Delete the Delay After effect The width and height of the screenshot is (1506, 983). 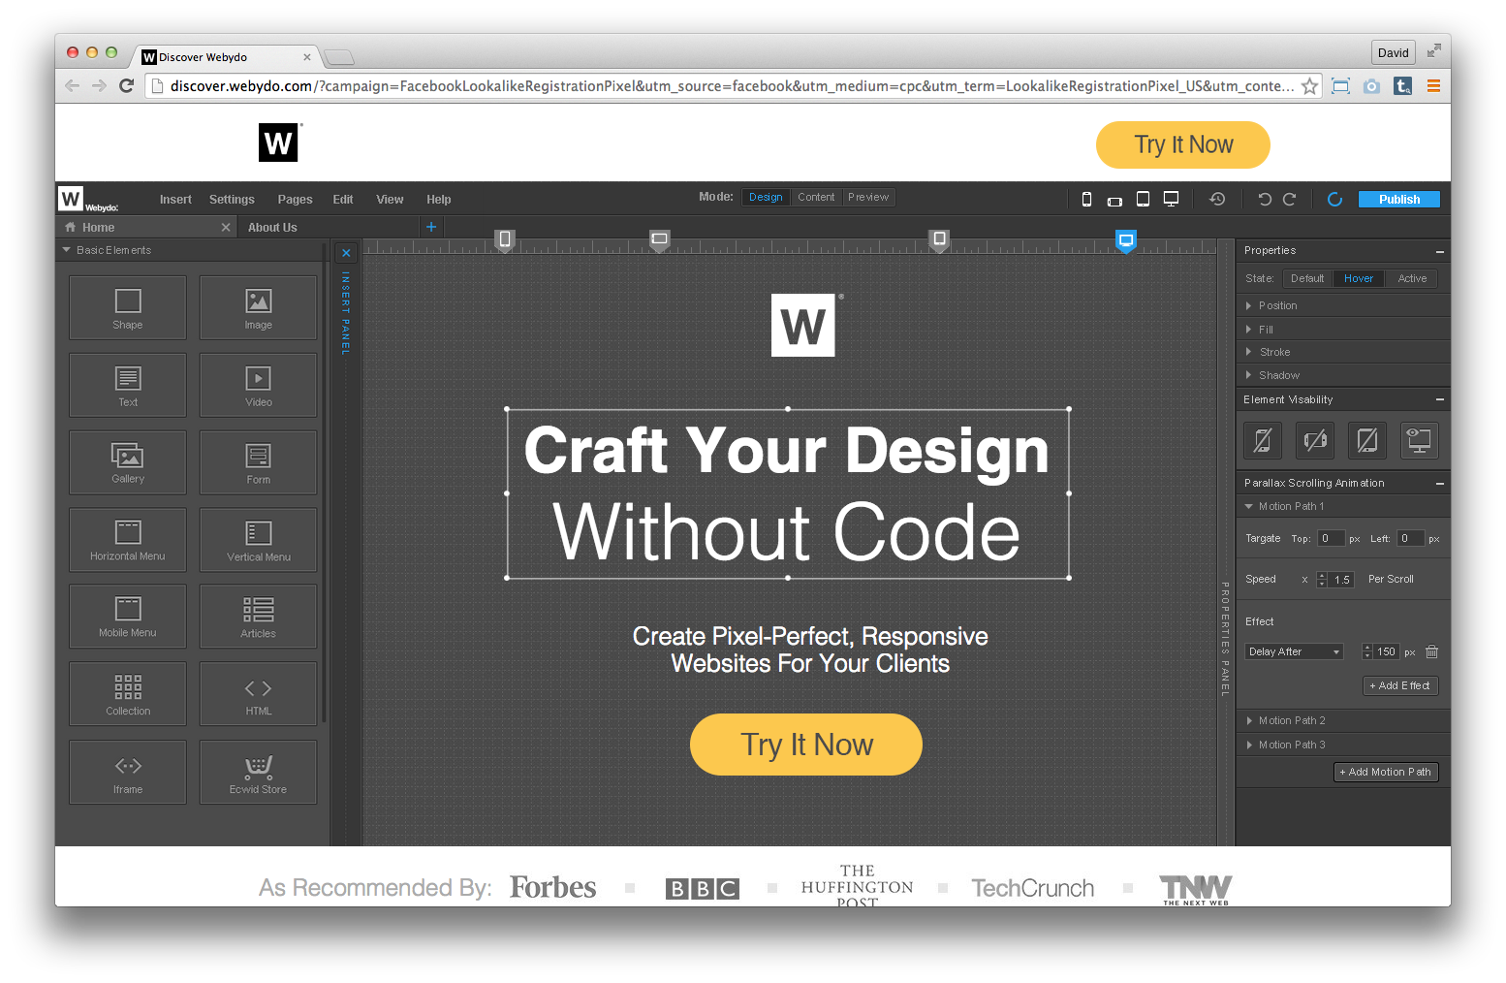click(x=1431, y=651)
